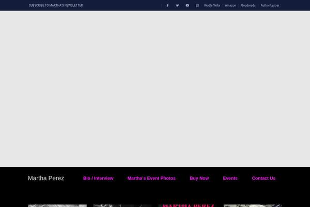Image resolution: width=310 pixels, height=207 pixels.
Task: Open the Instagram icon link
Action: [x=197, y=5]
